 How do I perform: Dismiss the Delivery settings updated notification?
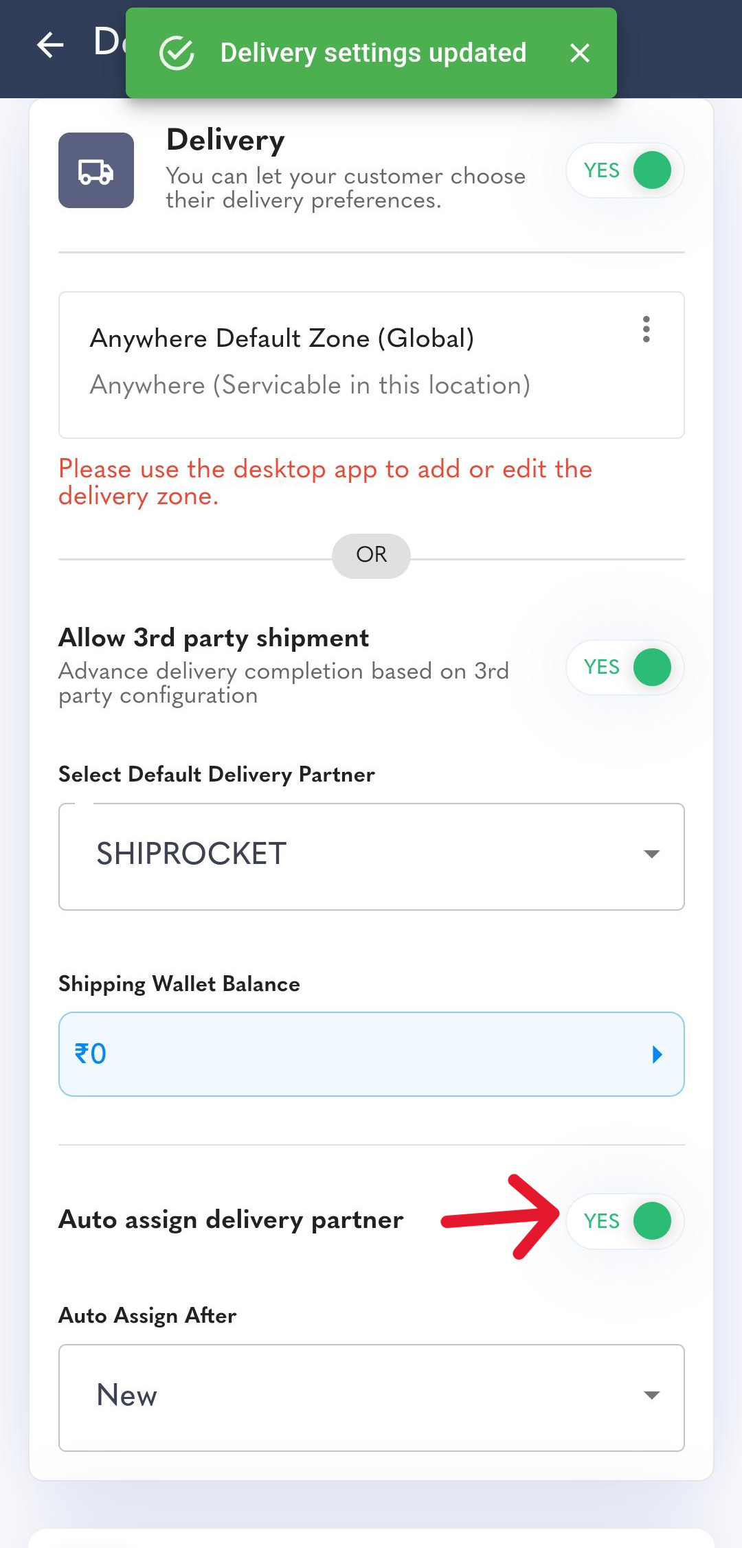click(x=580, y=53)
